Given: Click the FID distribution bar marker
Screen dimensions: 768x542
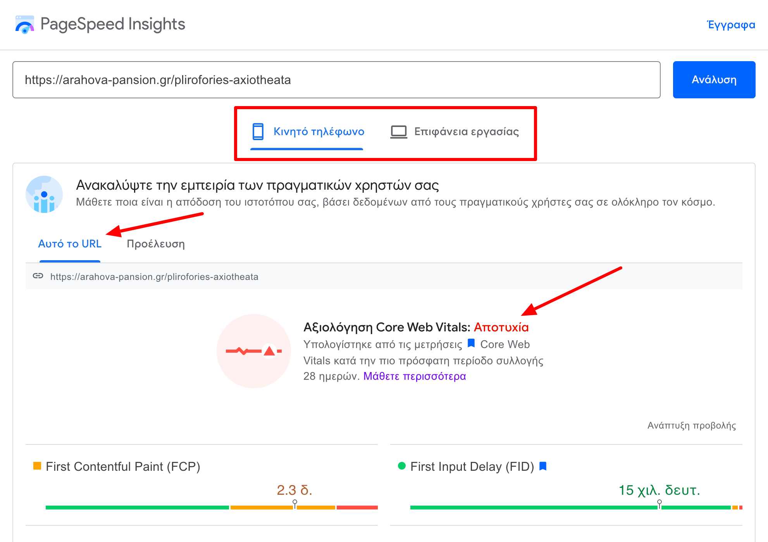Looking at the screenshot, I should tap(660, 504).
